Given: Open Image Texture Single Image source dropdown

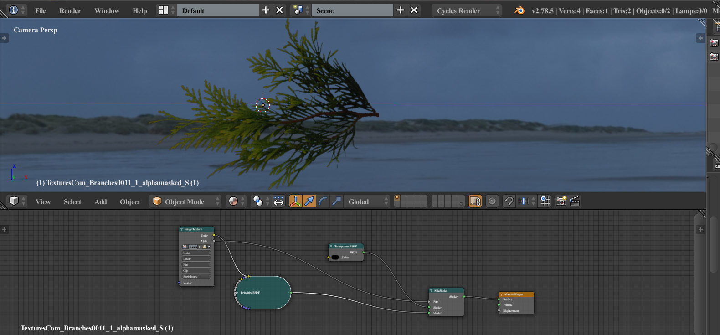Looking at the screenshot, I should (196, 277).
